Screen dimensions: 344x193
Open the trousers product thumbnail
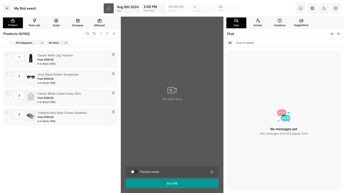tap(31, 58)
